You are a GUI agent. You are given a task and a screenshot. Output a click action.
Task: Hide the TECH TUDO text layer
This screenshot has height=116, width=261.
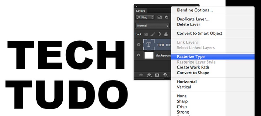point(138,44)
